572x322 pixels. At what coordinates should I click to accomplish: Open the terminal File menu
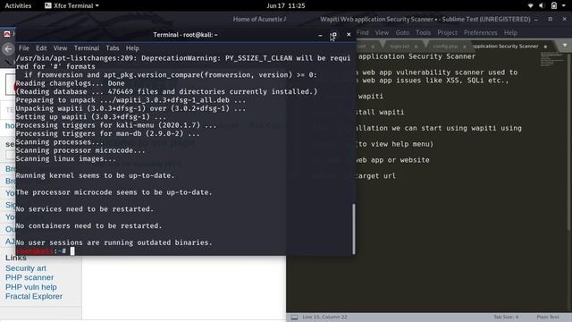click(24, 47)
